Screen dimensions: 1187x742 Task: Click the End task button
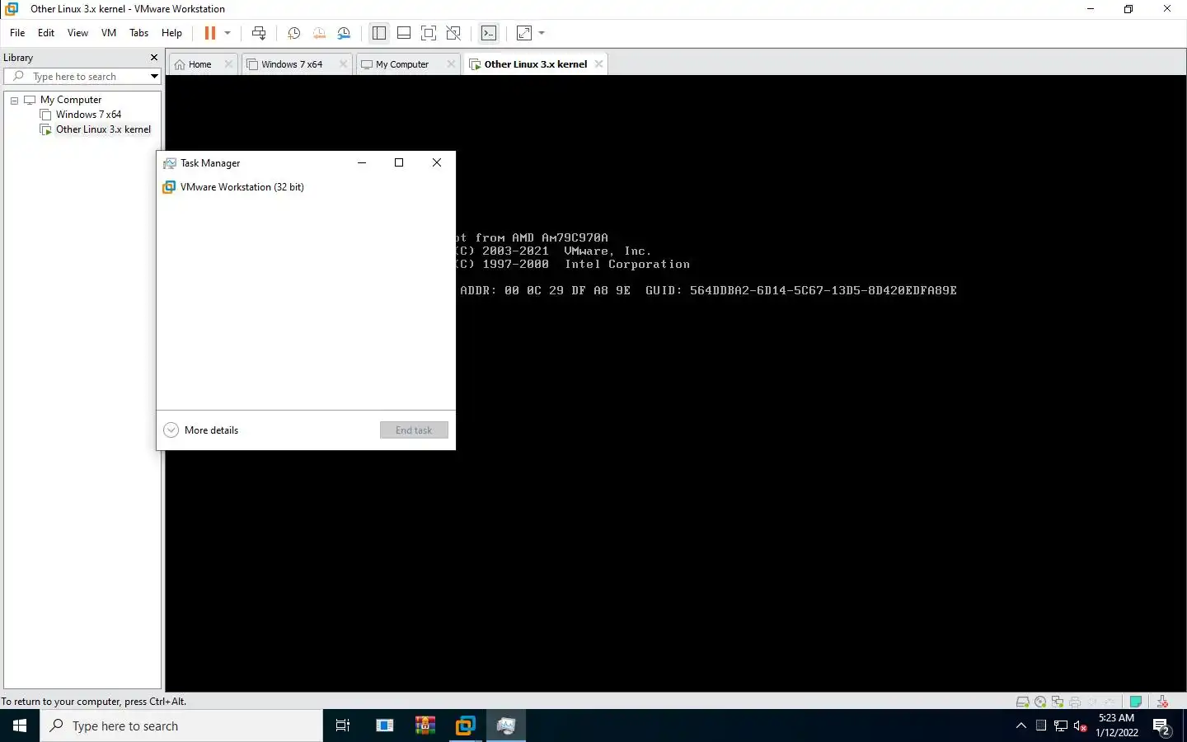pos(414,430)
